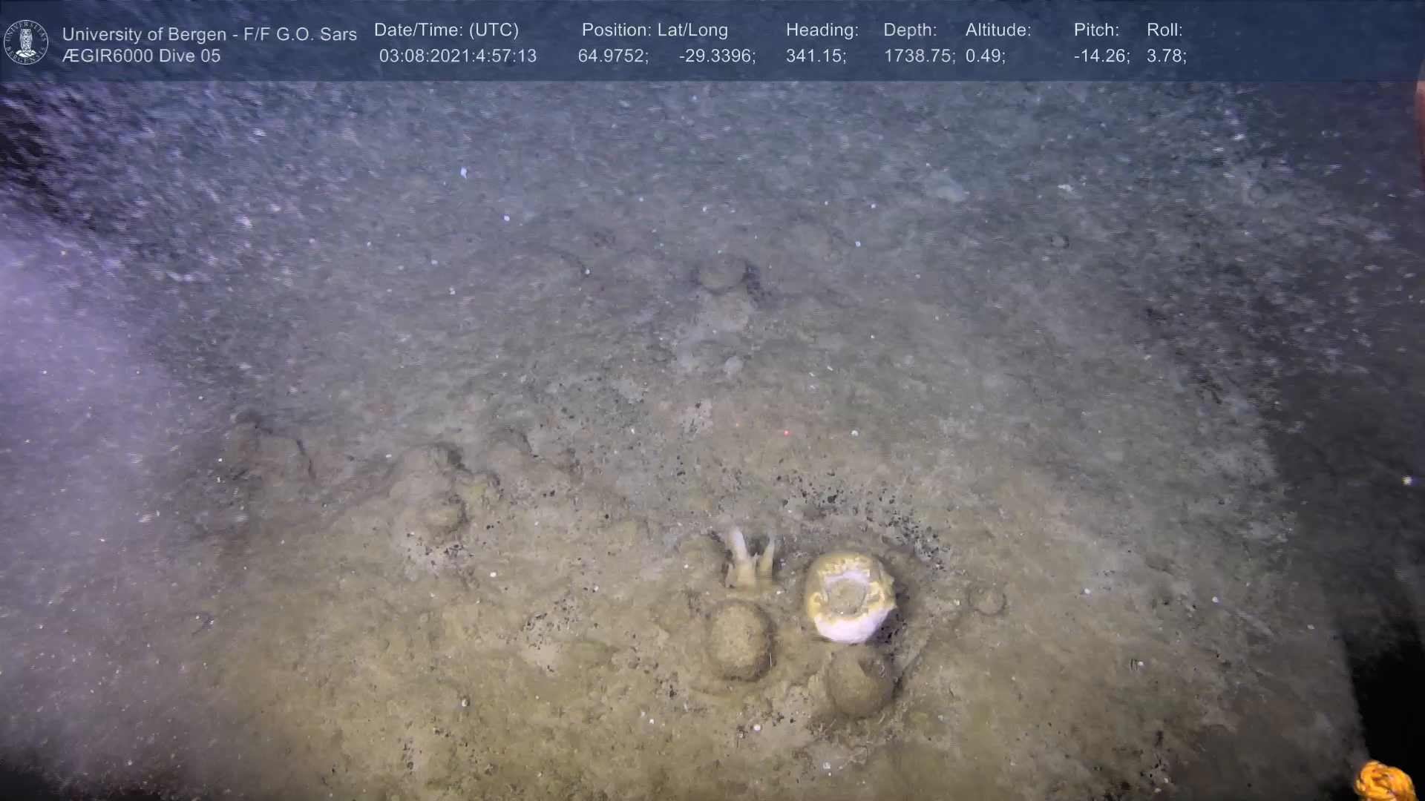Image resolution: width=1425 pixels, height=801 pixels.
Task: Click the Altitude value 0.49
Action: tap(984, 56)
